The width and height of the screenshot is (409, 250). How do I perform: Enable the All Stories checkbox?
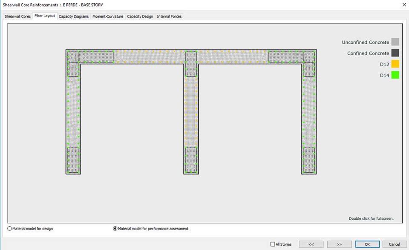[x=273, y=244]
